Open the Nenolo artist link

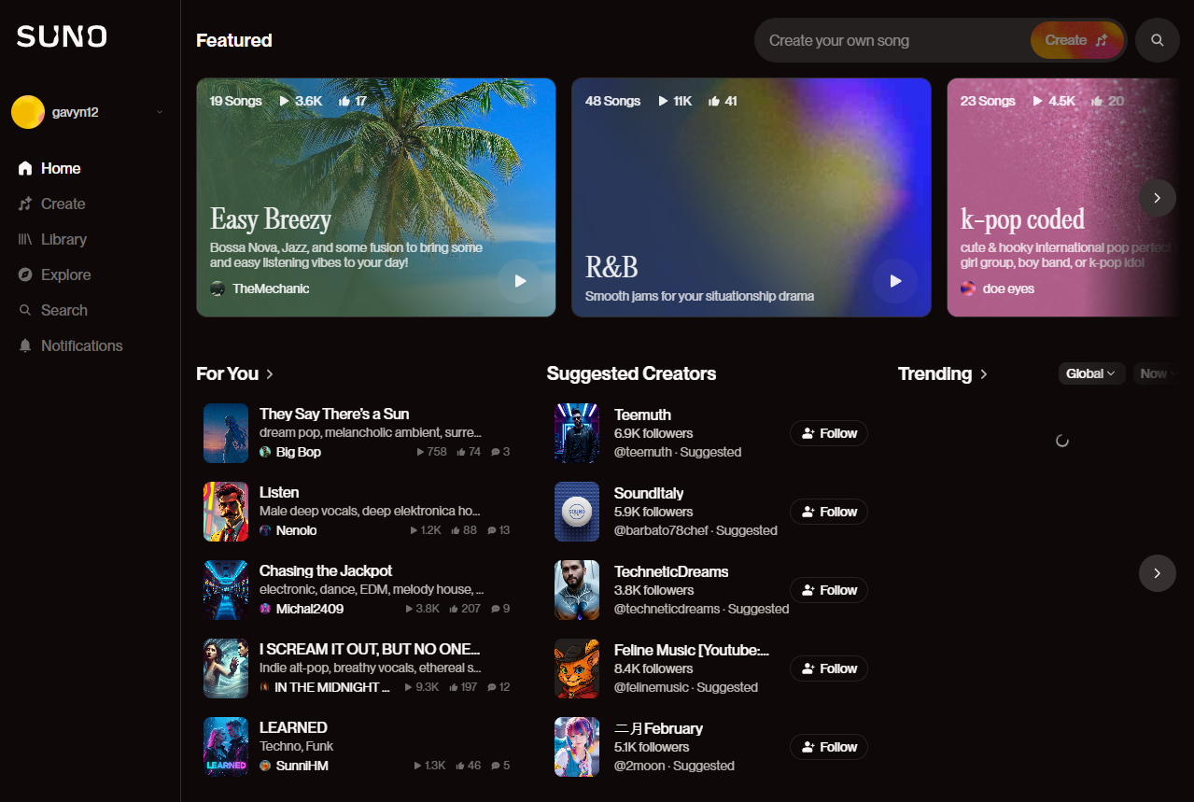coord(297,530)
